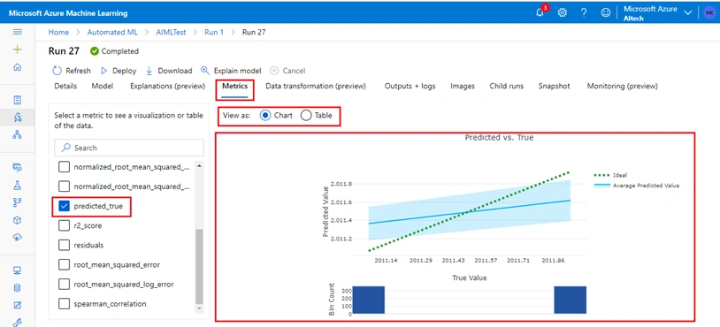Open Data transformation (preview) tab
Screen dimensions: 720x327
(316, 86)
